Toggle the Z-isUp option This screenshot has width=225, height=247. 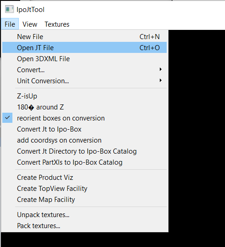(84, 96)
